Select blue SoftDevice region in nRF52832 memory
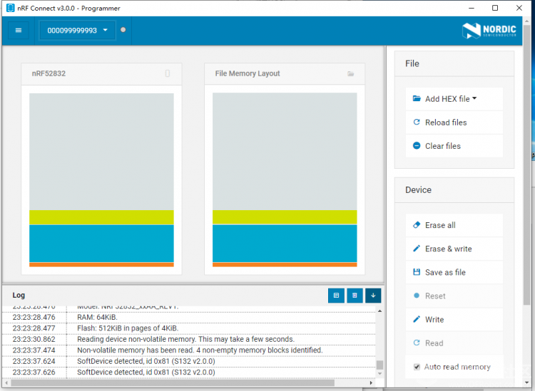The width and height of the screenshot is (535, 391). [101, 244]
